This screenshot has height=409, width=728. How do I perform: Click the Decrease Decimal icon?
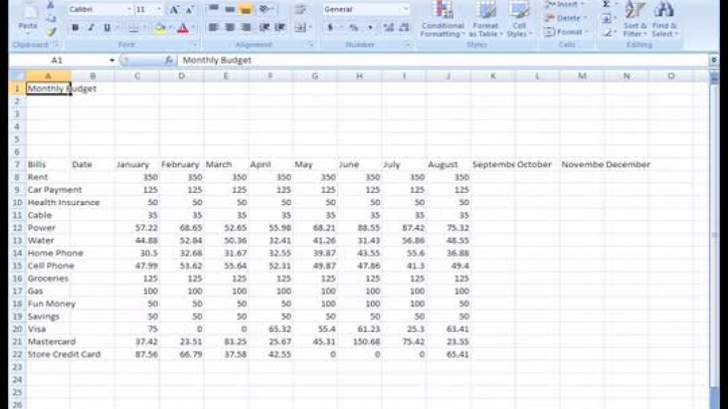click(405, 27)
